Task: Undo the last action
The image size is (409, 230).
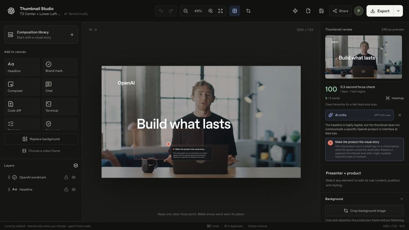Action: (x=161, y=11)
